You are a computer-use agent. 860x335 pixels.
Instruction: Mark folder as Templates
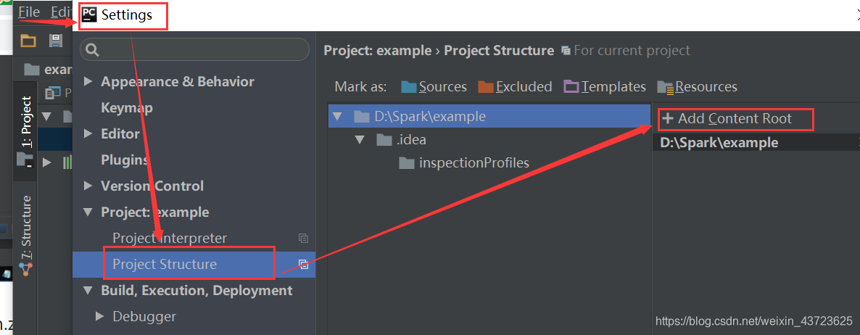pos(605,86)
